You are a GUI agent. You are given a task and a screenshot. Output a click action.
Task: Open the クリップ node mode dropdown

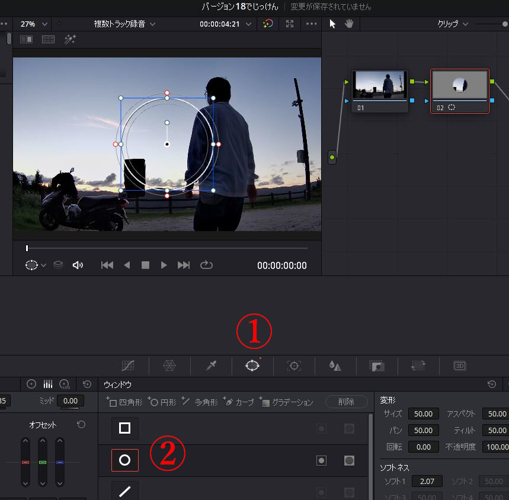(453, 24)
